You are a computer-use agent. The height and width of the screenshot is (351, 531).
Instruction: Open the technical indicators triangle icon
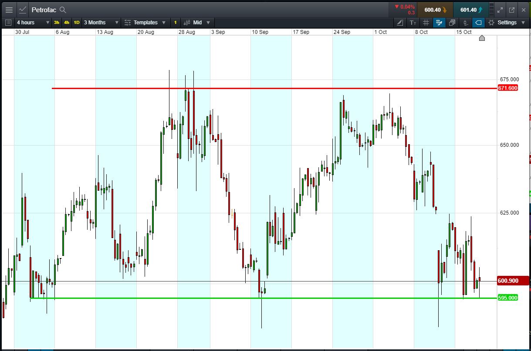[401, 23]
